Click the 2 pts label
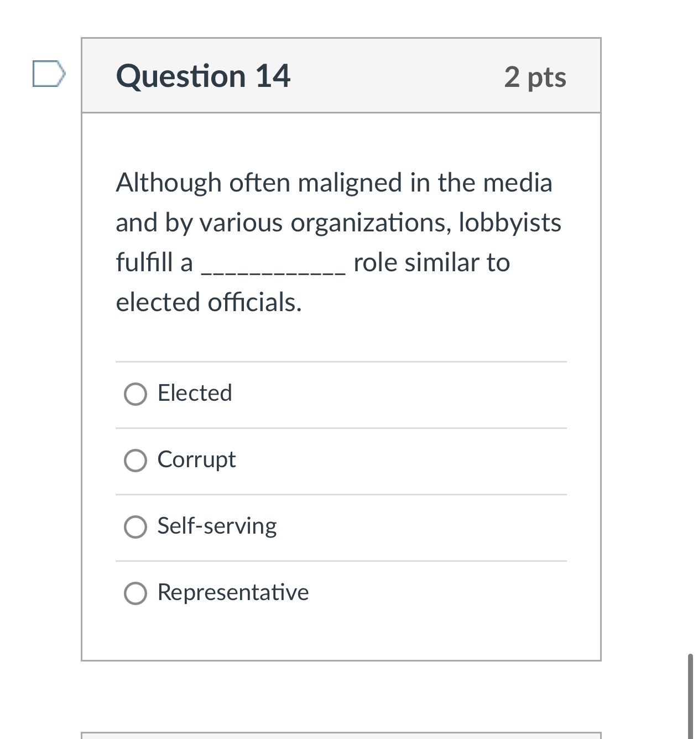 coord(534,77)
